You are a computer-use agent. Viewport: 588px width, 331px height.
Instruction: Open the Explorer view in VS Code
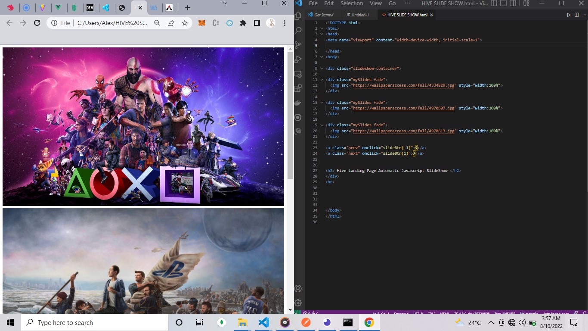click(298, 16)
